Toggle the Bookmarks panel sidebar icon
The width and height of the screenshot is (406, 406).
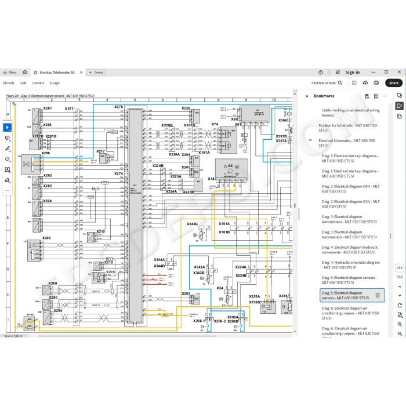pos(399,106)
